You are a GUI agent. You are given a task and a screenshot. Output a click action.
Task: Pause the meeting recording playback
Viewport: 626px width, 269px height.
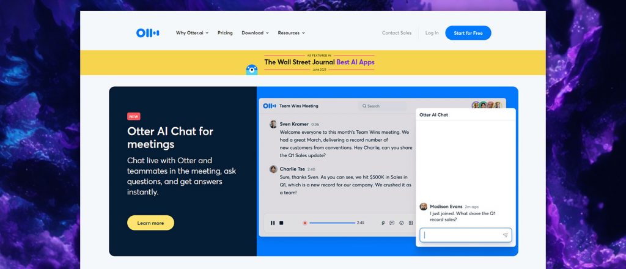point(273,223)
